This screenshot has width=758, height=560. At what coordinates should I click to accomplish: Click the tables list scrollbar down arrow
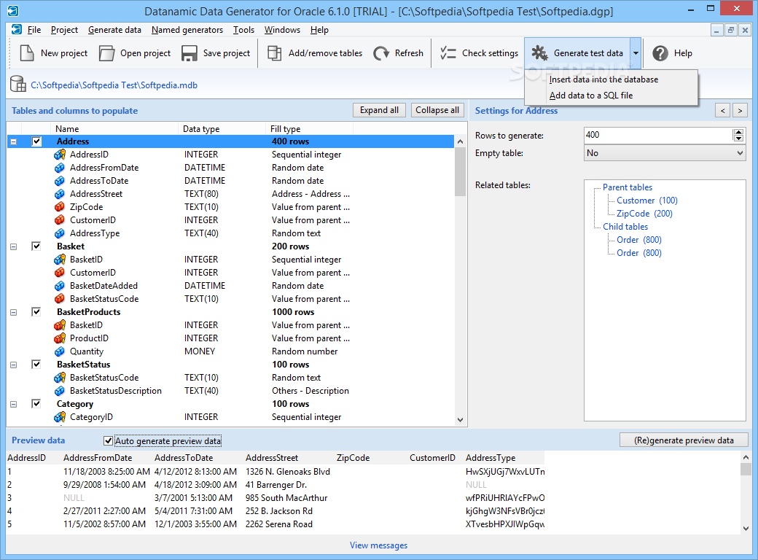click(460, 420)
